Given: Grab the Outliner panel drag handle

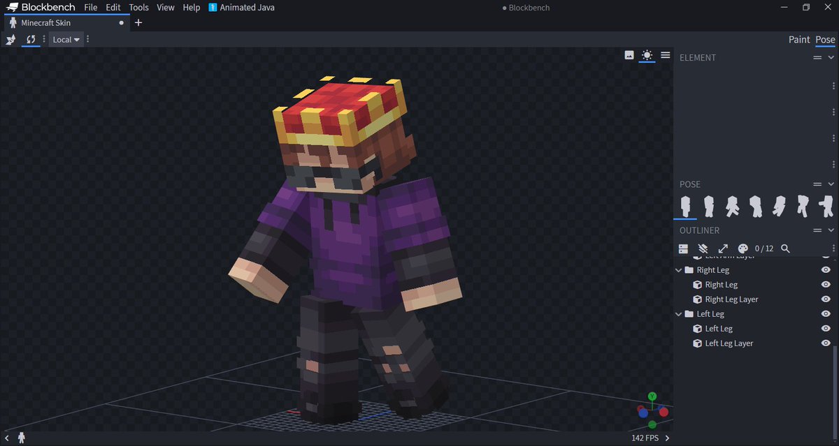Looking at the screenshot, I should 817,230.
